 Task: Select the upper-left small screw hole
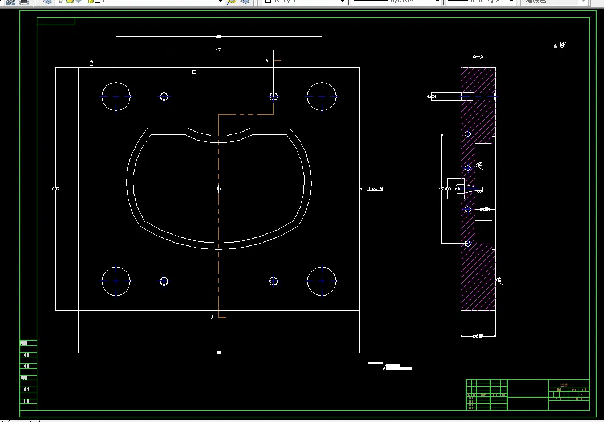[x=164, y=97]
